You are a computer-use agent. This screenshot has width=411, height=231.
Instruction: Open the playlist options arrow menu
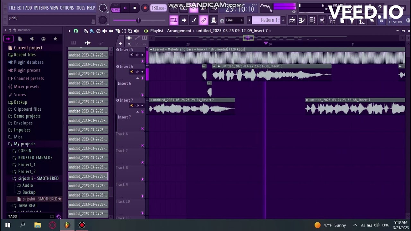point(69,31)
